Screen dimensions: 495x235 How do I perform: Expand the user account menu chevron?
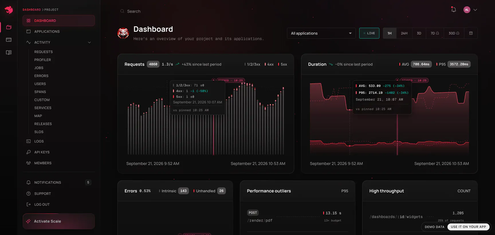tap(475, 10)
